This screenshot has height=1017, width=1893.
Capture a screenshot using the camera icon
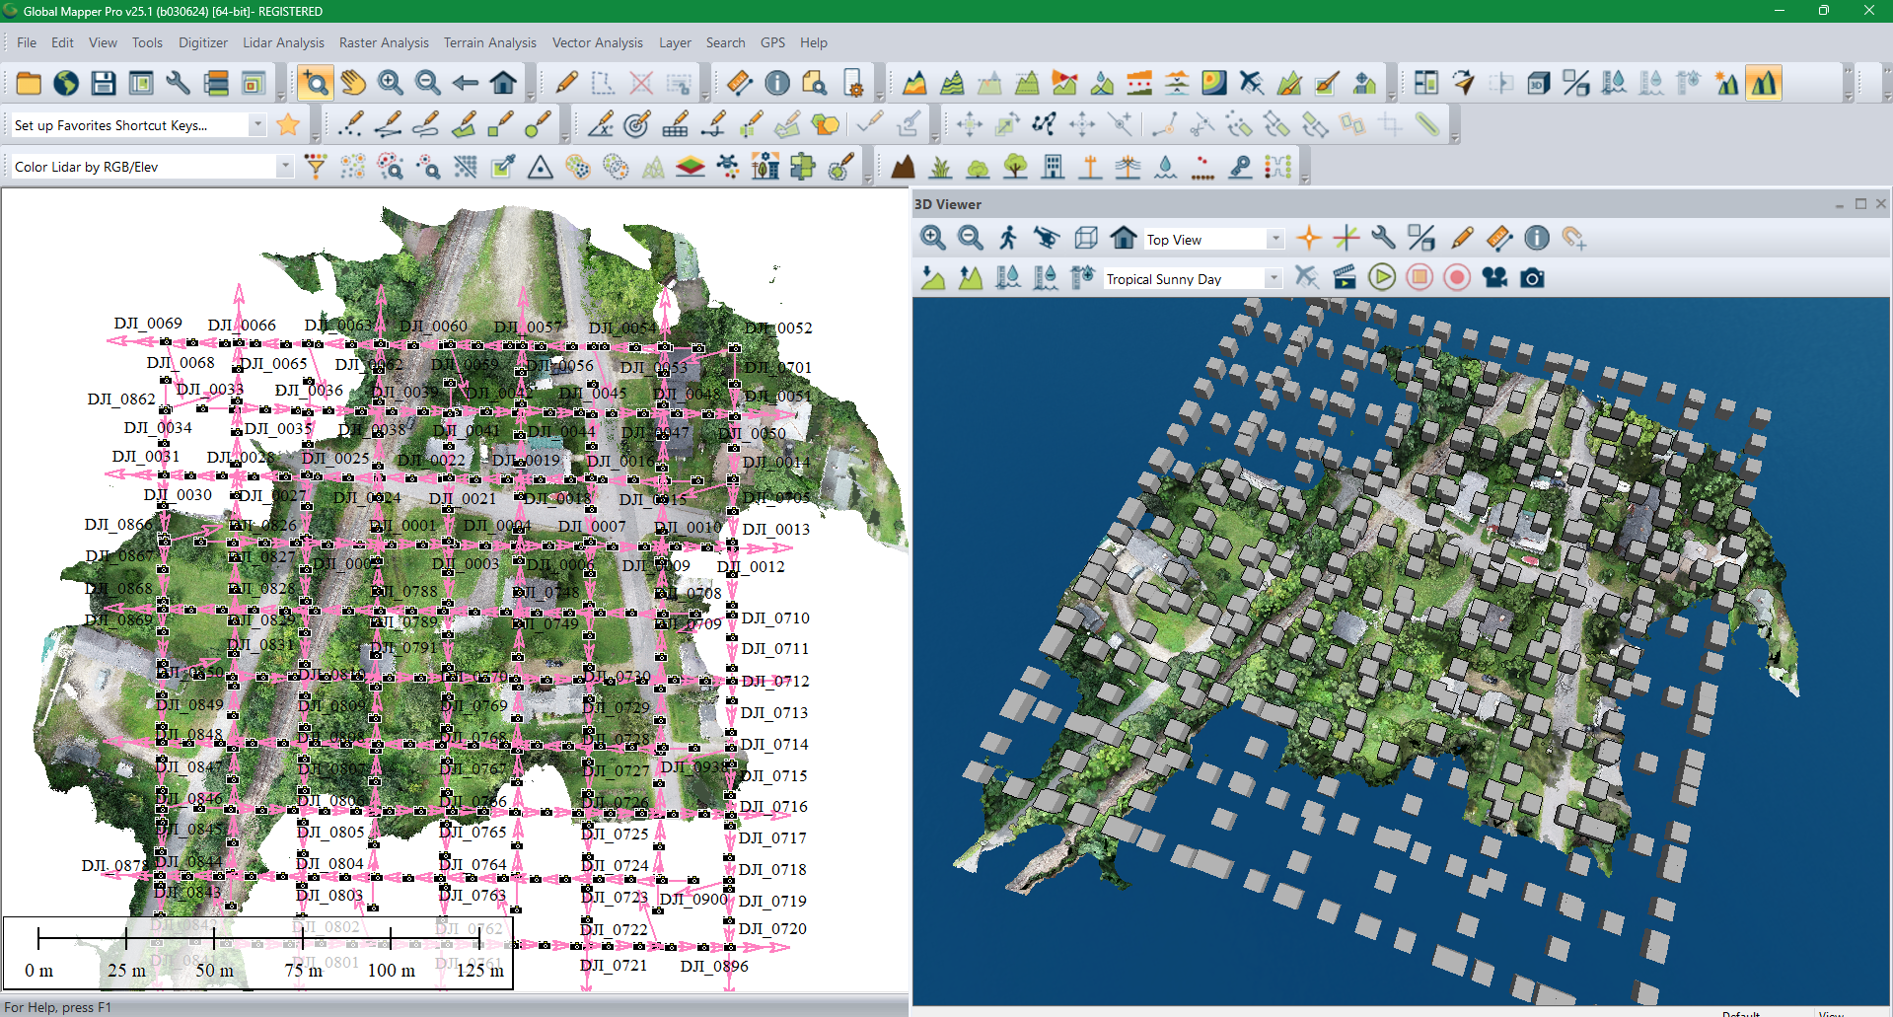(x=1532, y=277)
